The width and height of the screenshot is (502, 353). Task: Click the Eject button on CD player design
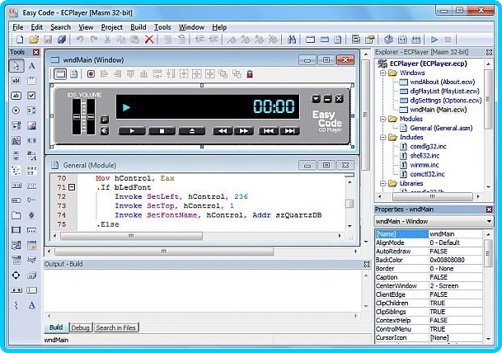tap(192, 130)
